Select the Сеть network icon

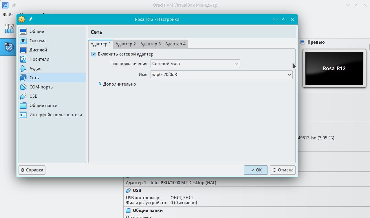(x=23, y=78)
